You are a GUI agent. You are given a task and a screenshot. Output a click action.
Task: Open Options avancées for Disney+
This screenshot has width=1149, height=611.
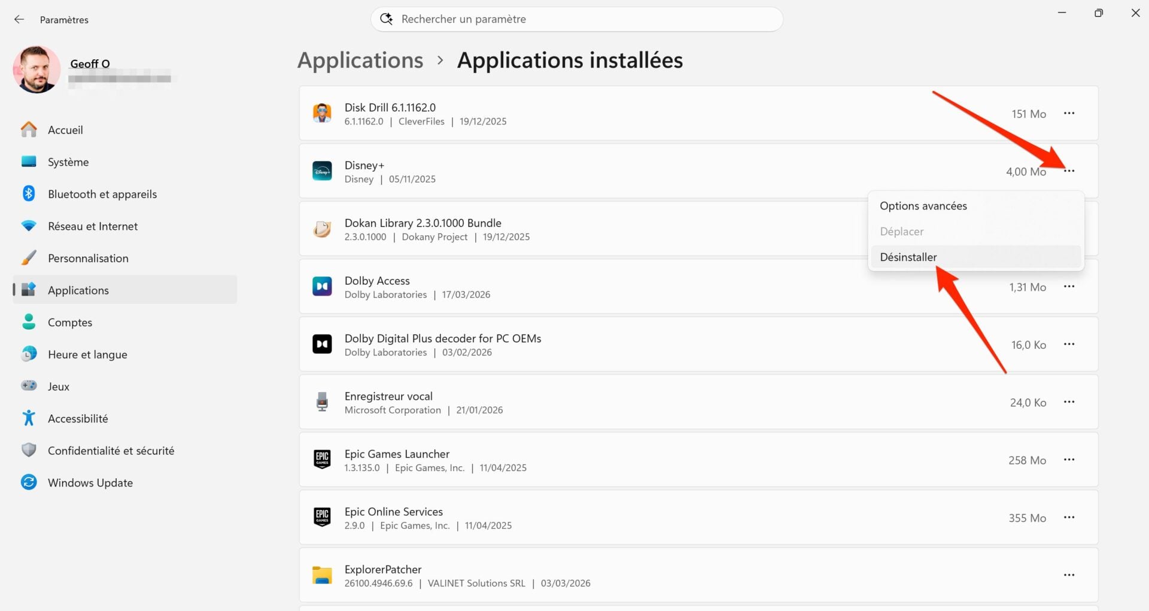pos(923,205)
